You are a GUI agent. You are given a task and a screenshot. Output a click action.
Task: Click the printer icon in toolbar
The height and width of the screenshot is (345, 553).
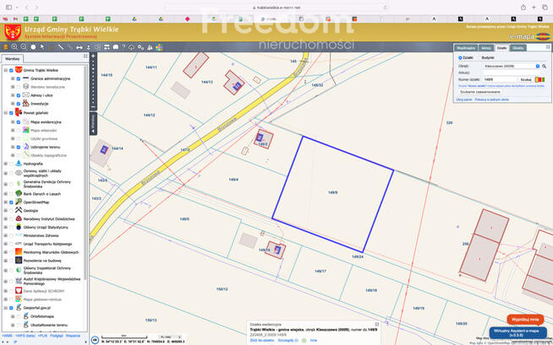tap(115, 47)
